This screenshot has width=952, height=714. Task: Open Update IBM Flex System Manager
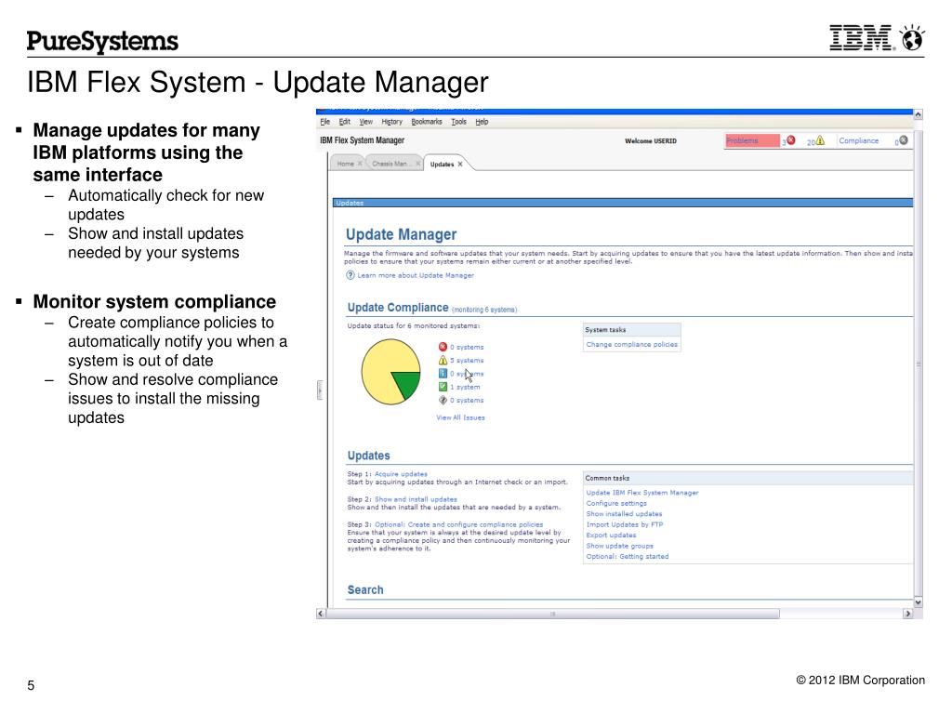(x=642, y=493)
